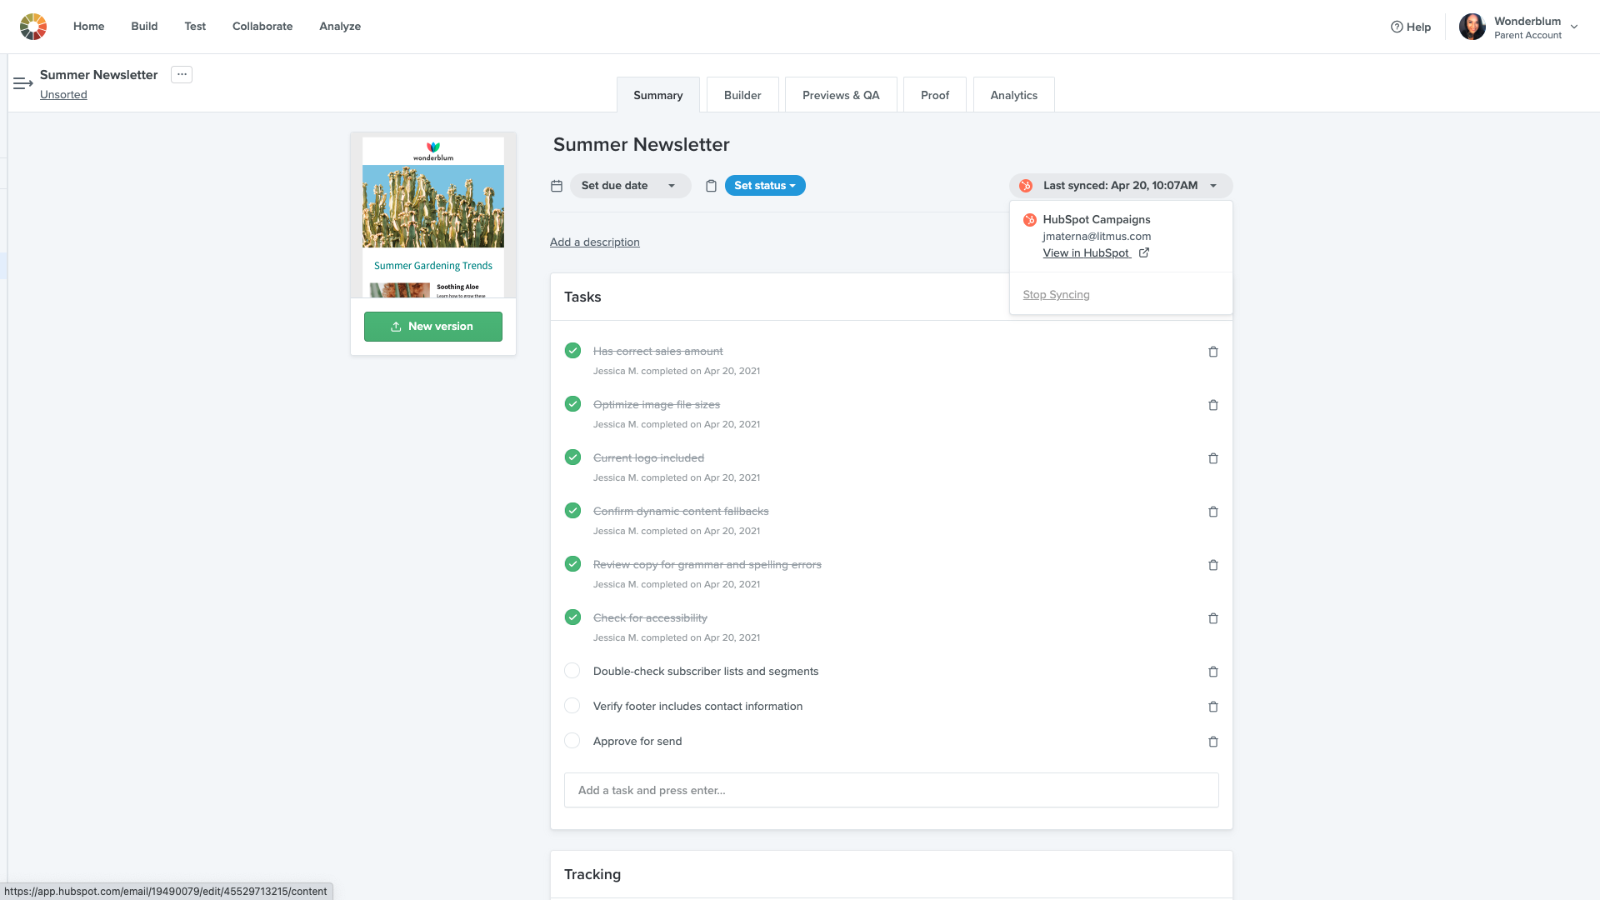Switch to the Builder tab
The width and height of the screenshot is (1600, 900).
(x=742, y=95)
